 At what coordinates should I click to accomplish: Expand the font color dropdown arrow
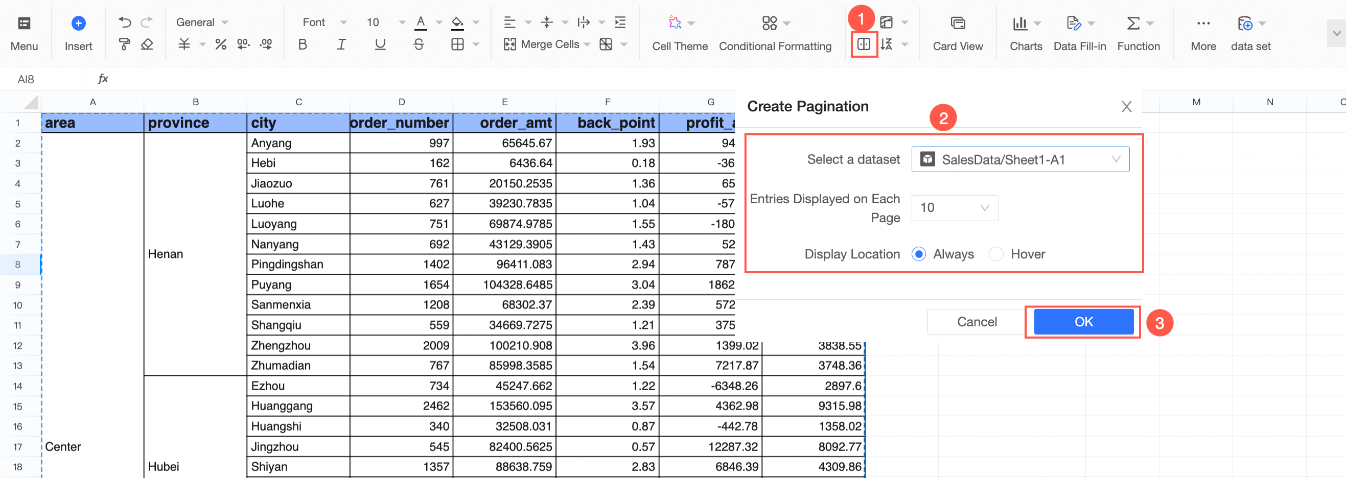(x=439, y=22)
